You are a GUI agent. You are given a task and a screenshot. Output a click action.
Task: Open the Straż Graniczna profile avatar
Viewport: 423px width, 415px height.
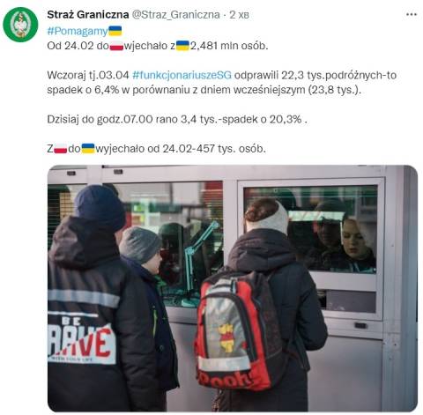coord(20,25)
